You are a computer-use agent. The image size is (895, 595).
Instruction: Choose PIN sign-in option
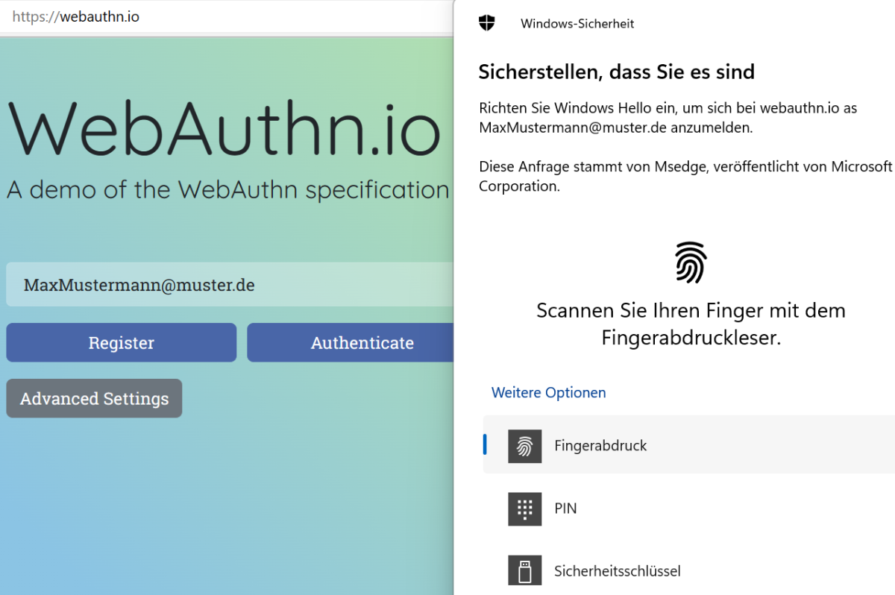pos(689,509)
